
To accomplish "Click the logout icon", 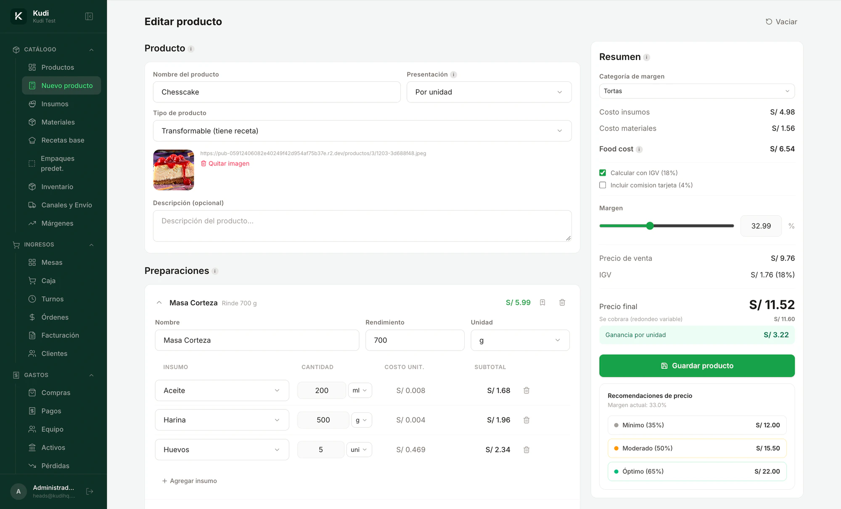I will 90,491.
